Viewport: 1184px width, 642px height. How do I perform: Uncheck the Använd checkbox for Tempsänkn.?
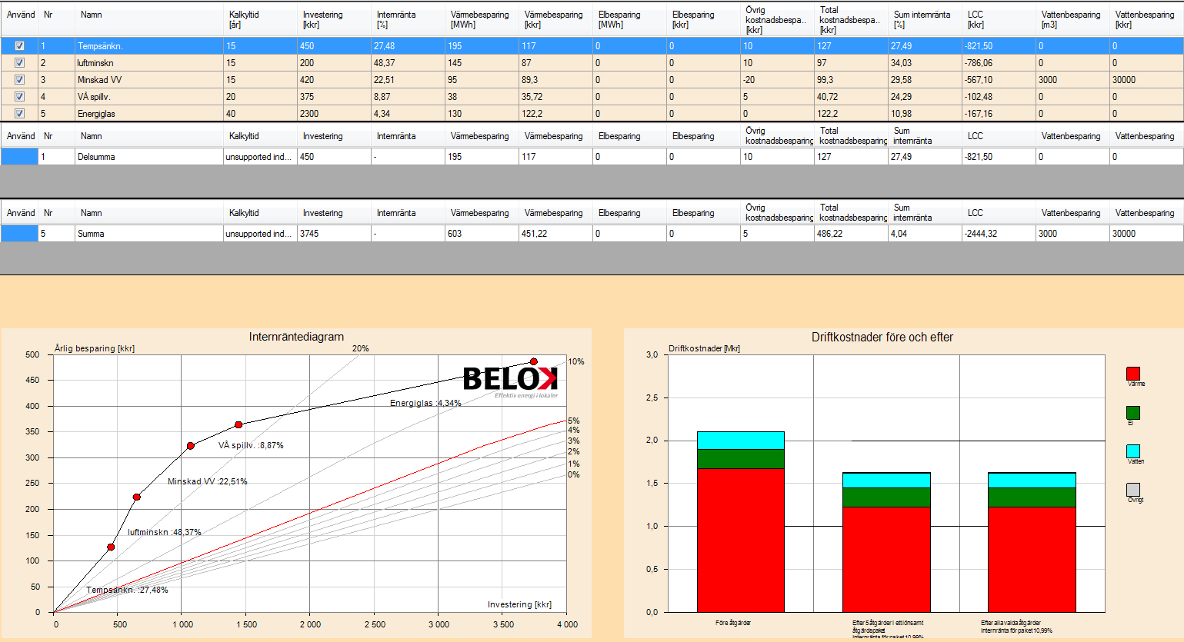19,46
